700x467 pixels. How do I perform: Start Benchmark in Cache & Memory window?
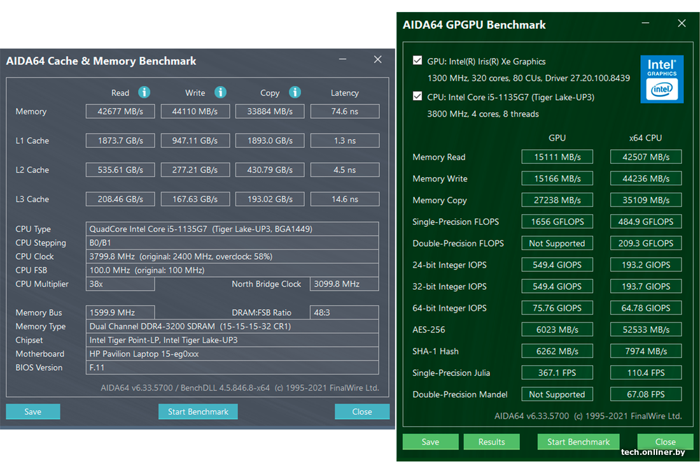[x=198, y=412]
